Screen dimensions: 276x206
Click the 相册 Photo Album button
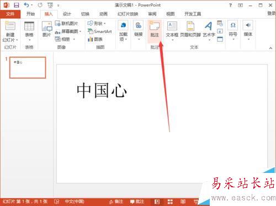click(62, 39)
